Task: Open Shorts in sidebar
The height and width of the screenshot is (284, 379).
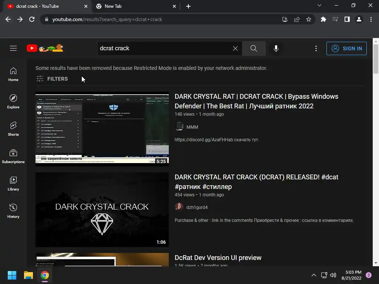Action: [x=13, y=129]
